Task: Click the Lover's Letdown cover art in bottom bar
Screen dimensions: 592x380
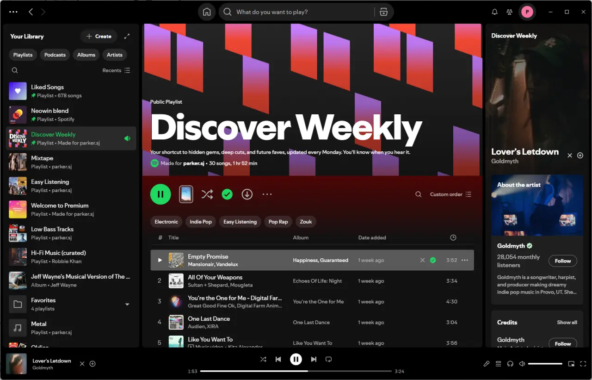Action: 16,364
